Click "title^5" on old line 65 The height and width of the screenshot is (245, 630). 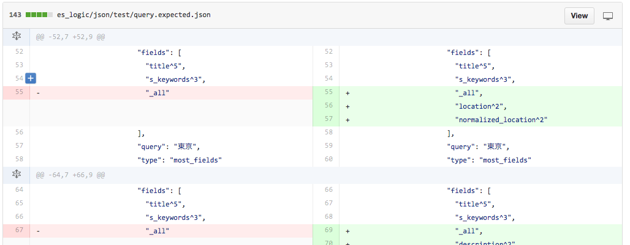[x=165, y=204]
